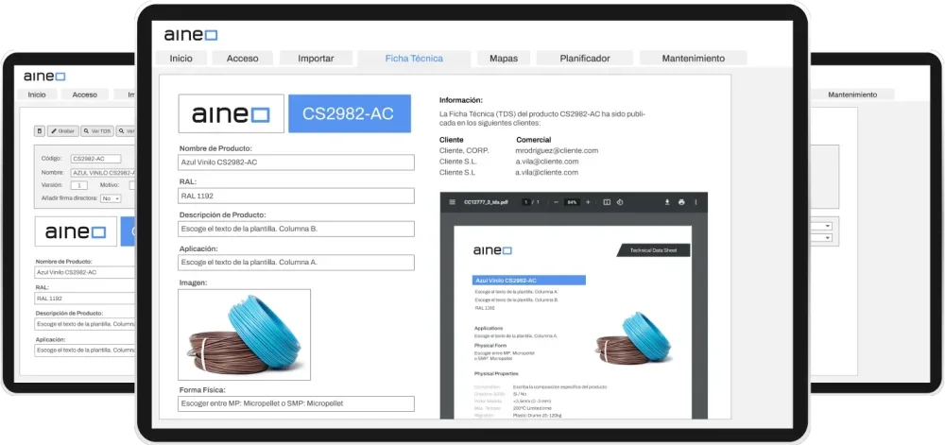The width and height of the screenshot is (945, 445).
Task: Click the Grabar button in left window
Action: pos(63,130)
